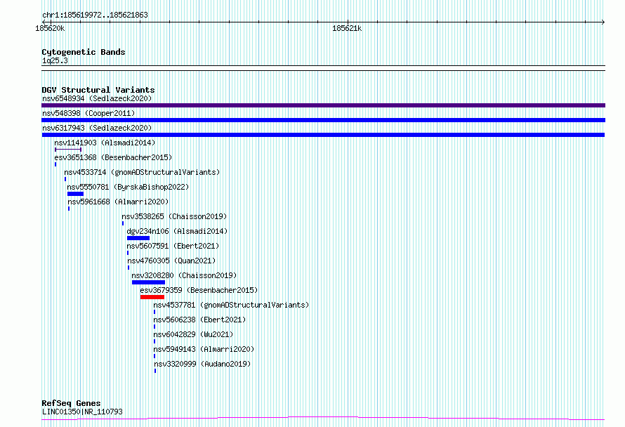Screen dimensions: 625x427
Task: Open nsv5550781 (ByrskaBishop2022) label
Action: point(128,187)
